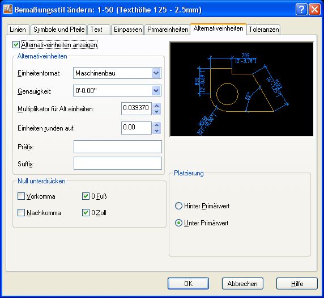Increase Einheiten runden auf value with up arrow

(x=157, y=125)
